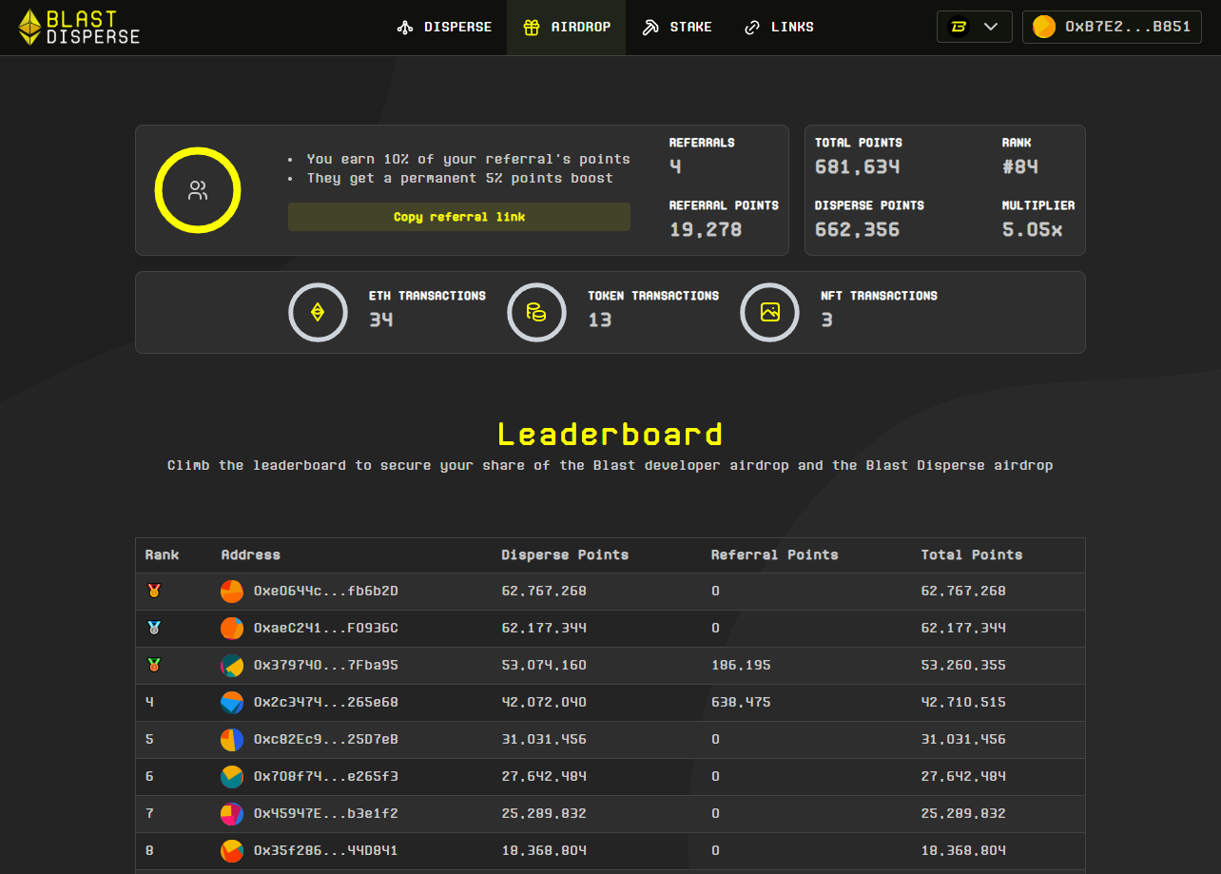The image size is (1221, 874).
Task: Click the Blast Disperse logo
Action: point(79,28)
